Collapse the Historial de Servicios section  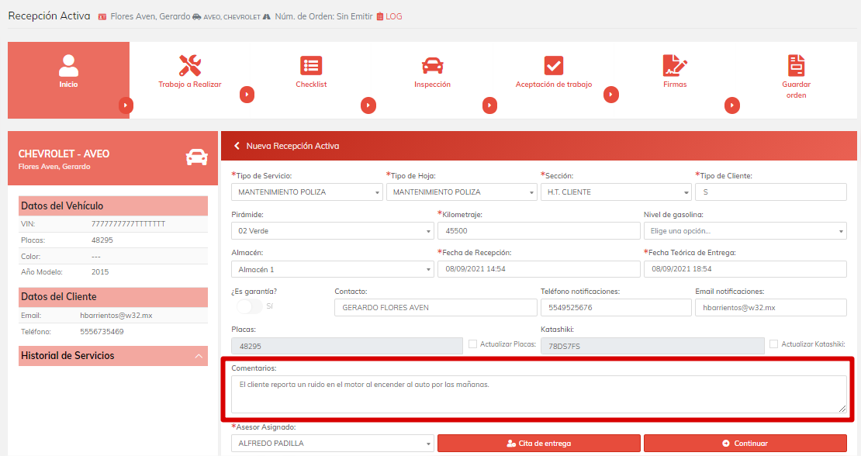coord(199,356)
